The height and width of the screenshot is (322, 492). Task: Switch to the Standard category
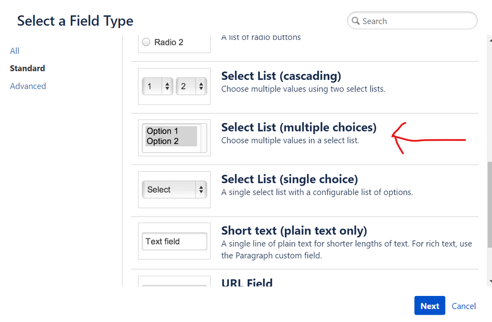click(28, 68)
